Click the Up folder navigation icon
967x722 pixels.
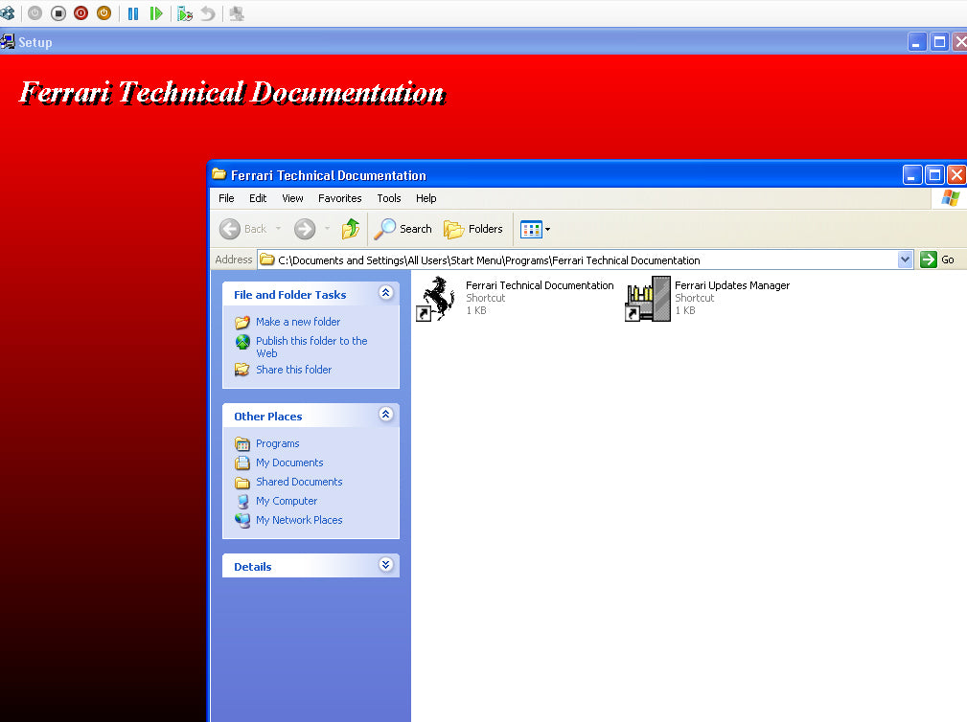[x=351, y=229]
